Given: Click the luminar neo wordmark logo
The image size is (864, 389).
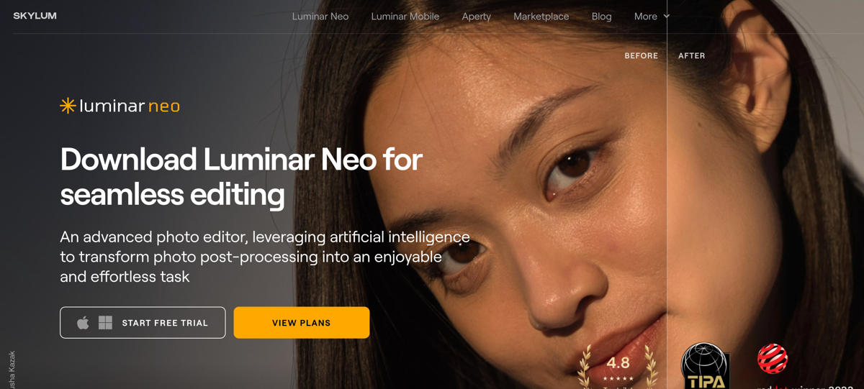Looking at the screenshot, I should coord(120,106).
